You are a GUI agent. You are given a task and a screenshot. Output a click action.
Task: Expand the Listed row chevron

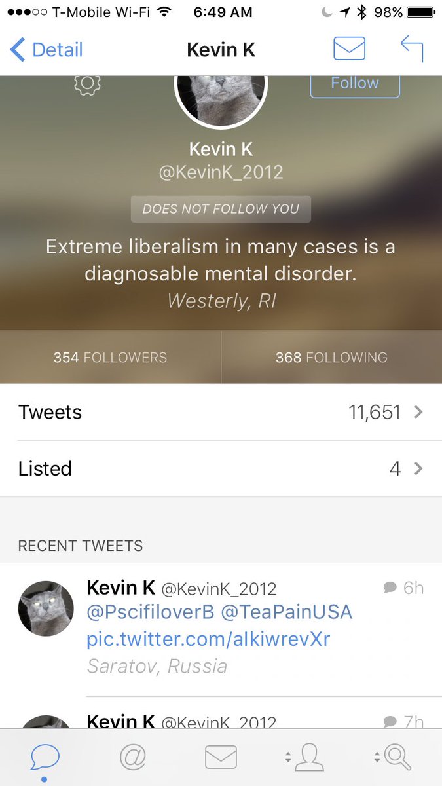pyautogui.click(x=418, y=468)
